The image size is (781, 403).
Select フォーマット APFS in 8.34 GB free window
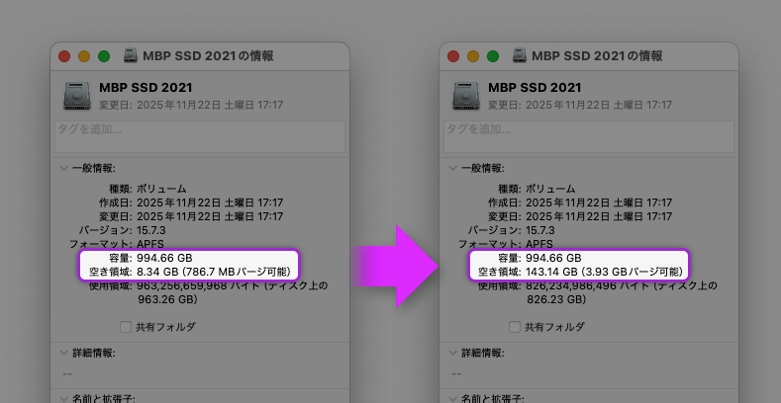click(150, 244)
